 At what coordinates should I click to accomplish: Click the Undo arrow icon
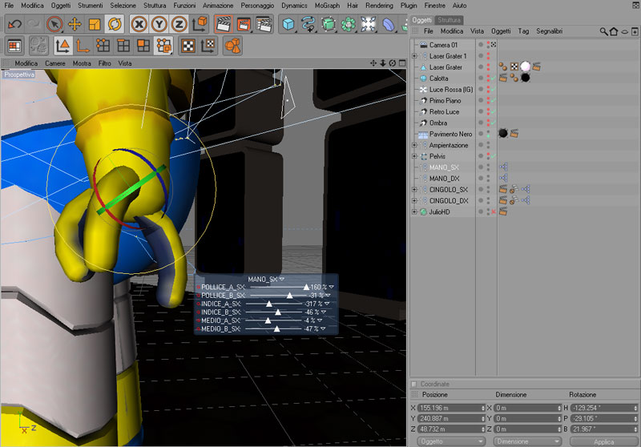pyautogui.click(x=14, y=24)
